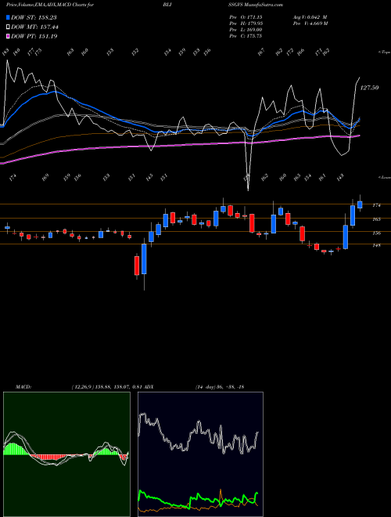The width and height of the screenshot is (391, 517).
Task: Click the '<Lows' marker label
Action: point(384,177)
